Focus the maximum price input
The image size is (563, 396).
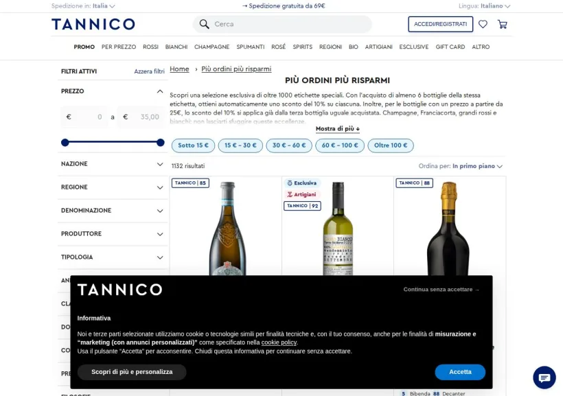point(141,117)
